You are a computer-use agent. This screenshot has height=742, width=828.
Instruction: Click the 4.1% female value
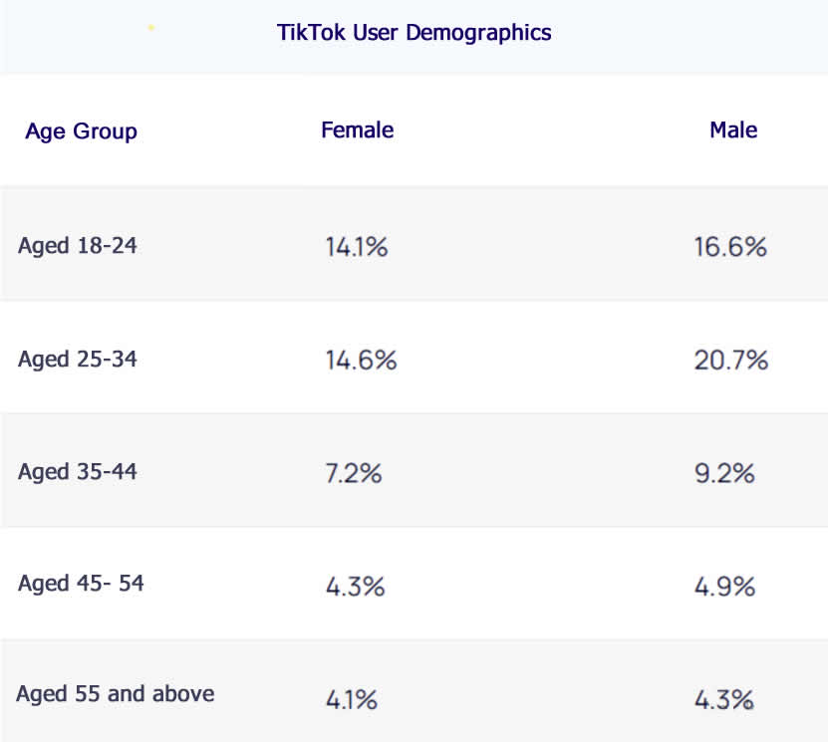coord(352,700)
